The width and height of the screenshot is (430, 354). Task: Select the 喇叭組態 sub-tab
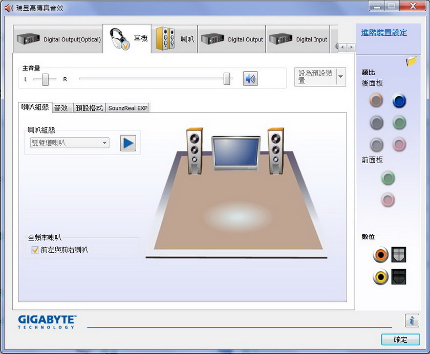(35, 107)
